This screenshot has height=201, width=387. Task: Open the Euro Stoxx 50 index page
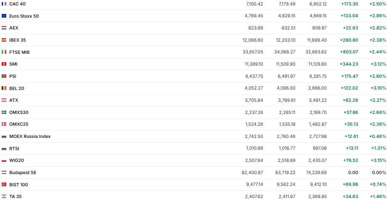tap(24, 16)
